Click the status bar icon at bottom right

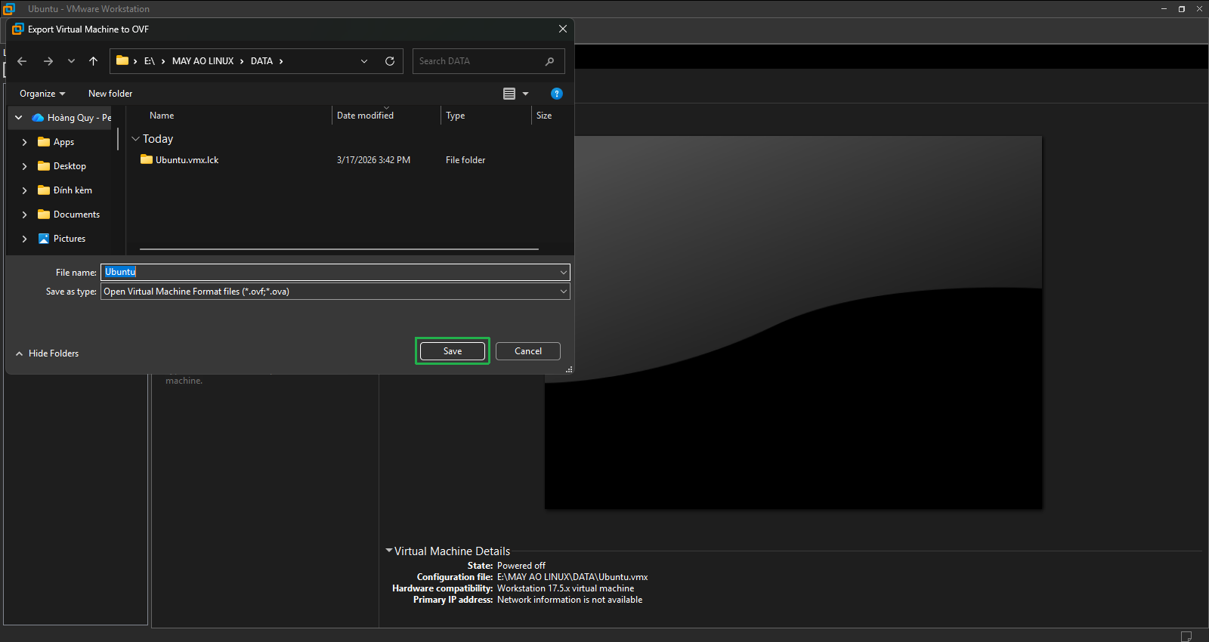coord(1186,636)
